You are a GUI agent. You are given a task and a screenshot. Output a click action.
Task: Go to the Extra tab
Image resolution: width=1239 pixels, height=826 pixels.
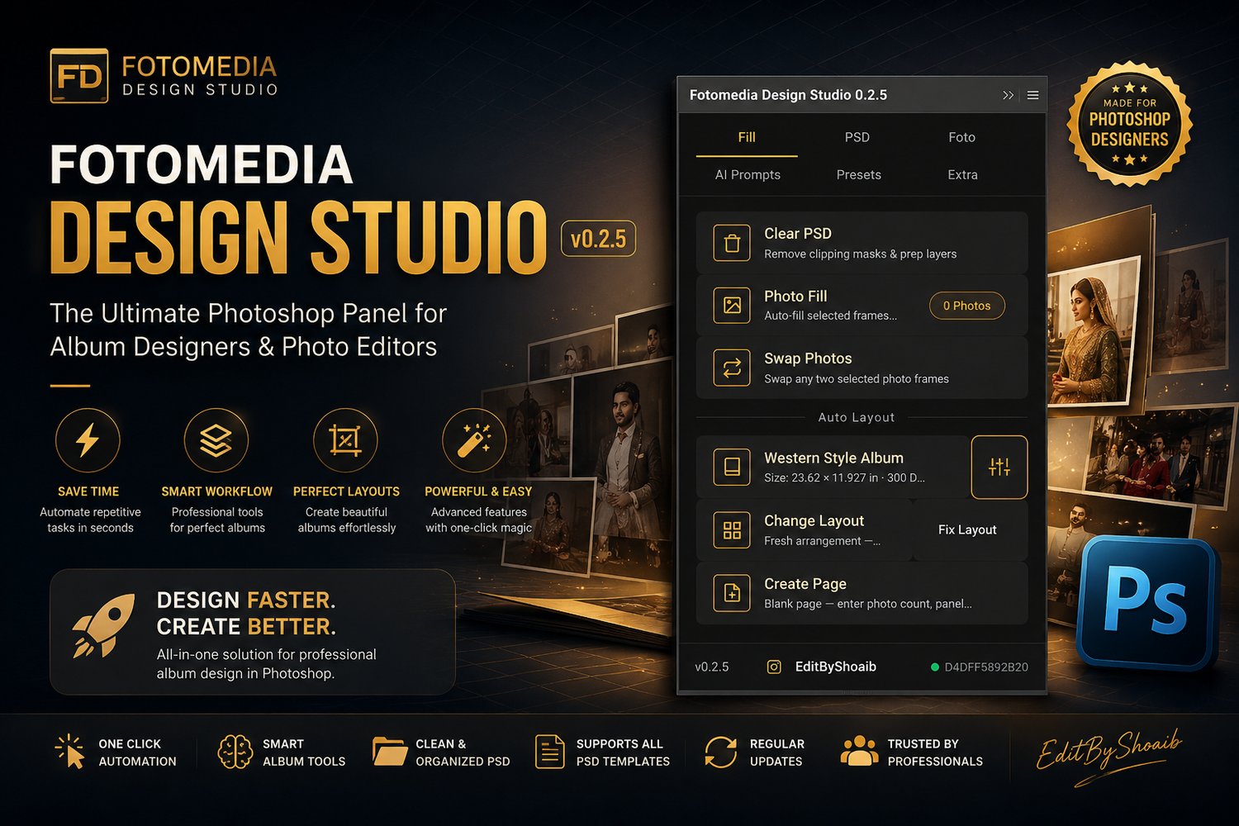point(962,175)
